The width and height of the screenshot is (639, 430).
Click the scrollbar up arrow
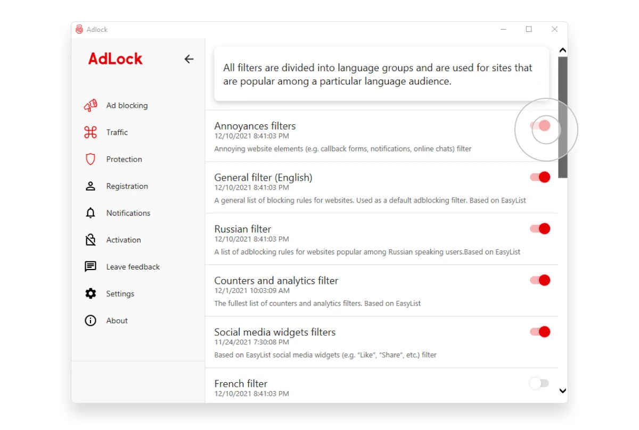pyautogui.click(x=563, y=50)
